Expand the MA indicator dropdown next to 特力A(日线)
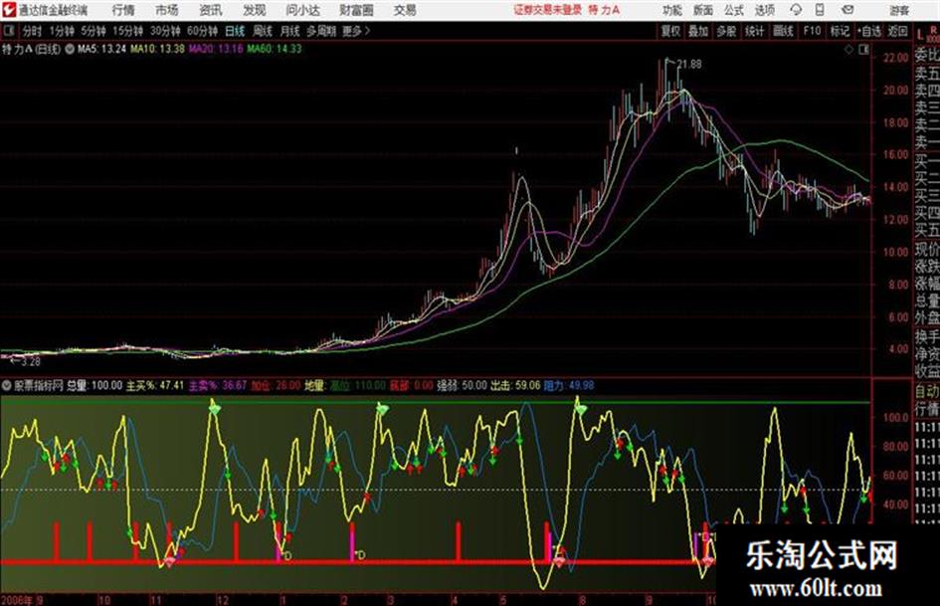Screen dimensions: 940x606 click(x=70, y=49)
